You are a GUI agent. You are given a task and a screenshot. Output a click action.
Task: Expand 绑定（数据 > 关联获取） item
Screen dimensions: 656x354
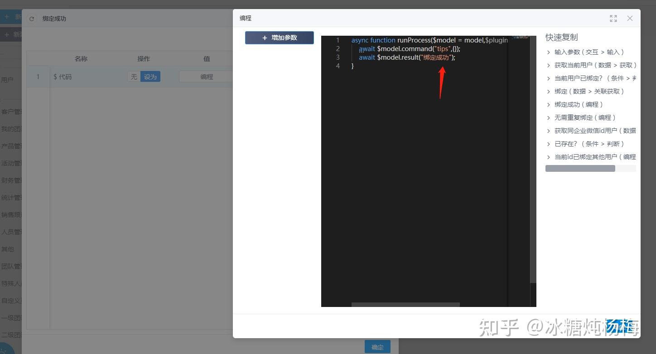(549, 92)
